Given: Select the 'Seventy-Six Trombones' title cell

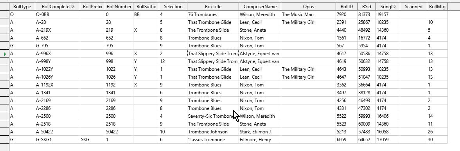Looking at the screenshot, I should point(213,116).
